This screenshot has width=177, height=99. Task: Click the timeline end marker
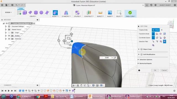(x=74, y=90)
